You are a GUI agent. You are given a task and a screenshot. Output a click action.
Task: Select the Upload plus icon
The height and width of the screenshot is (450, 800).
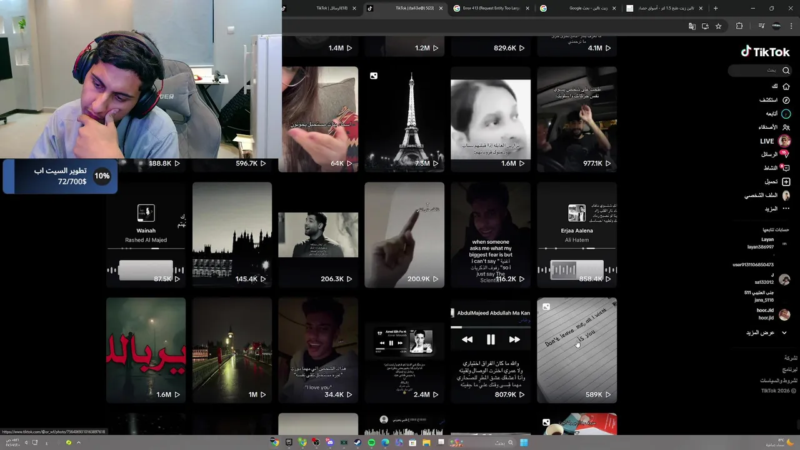[x=786, y=181]
